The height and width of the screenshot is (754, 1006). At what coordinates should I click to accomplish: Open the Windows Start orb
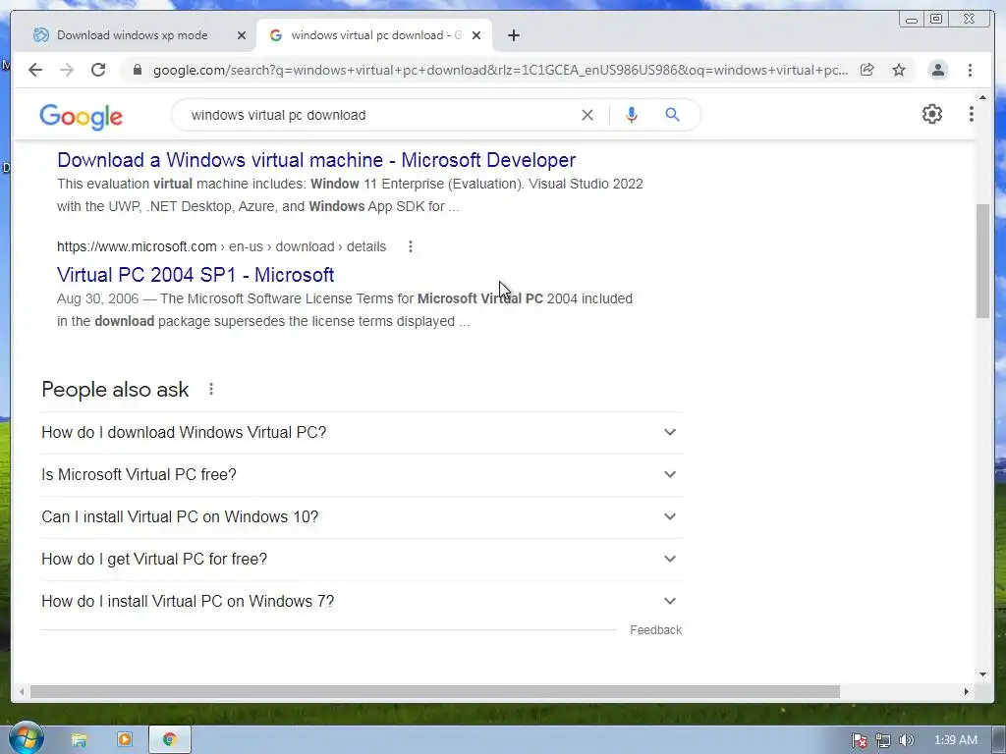pyautogui.click(x=25, y=738)
